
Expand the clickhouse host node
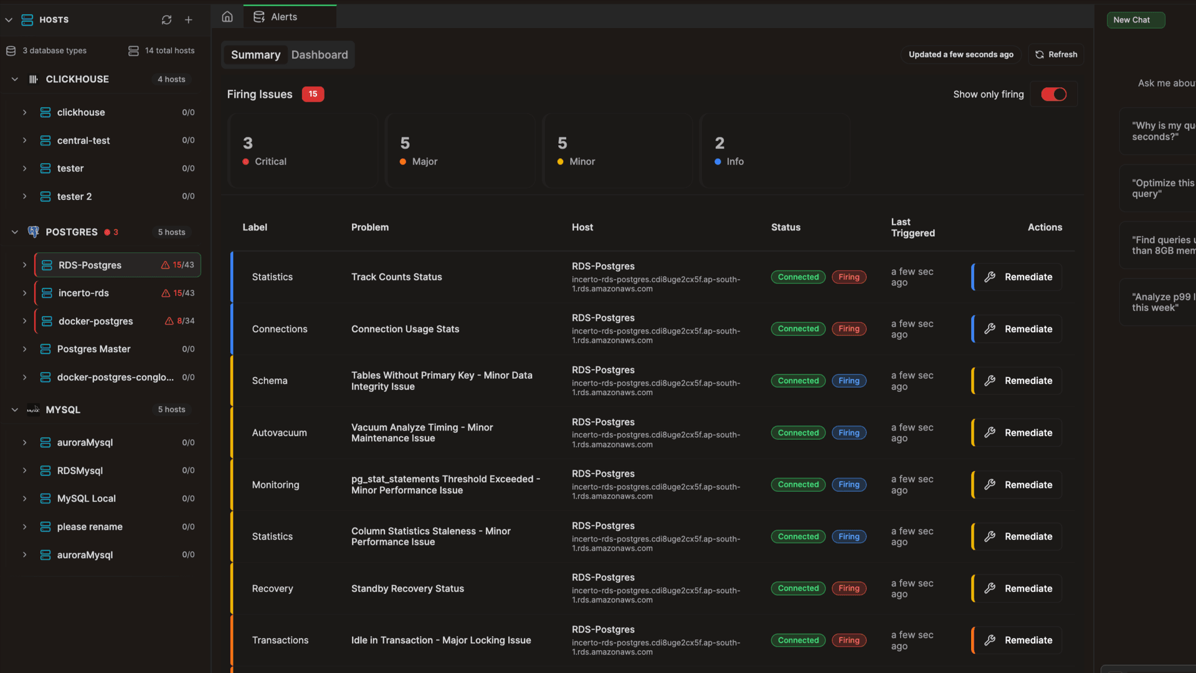pyautogui.click(x=25, y=112)
